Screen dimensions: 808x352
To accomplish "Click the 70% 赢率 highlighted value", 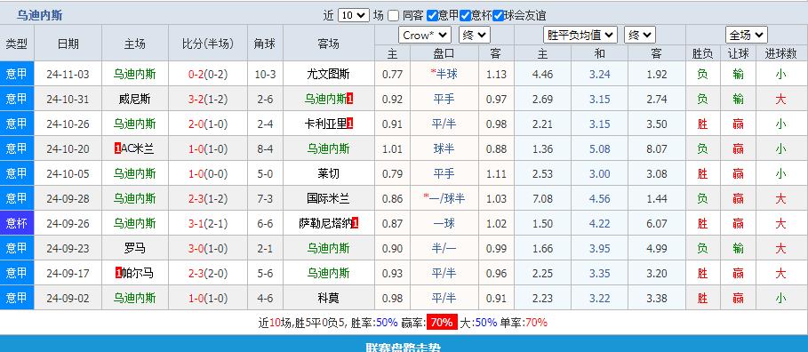I will pyautogui.click(x=442, y=323).
